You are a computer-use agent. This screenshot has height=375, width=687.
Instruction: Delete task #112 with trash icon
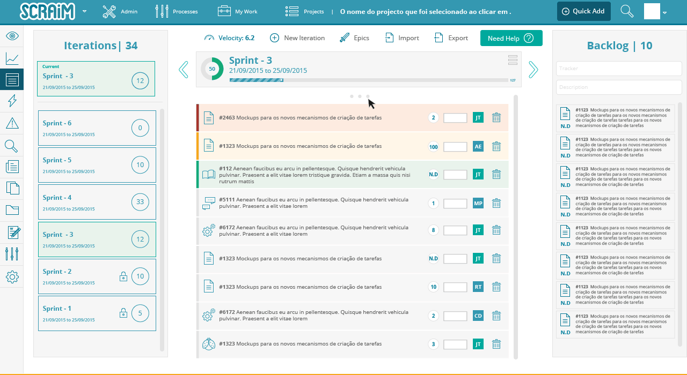(496, 174)
